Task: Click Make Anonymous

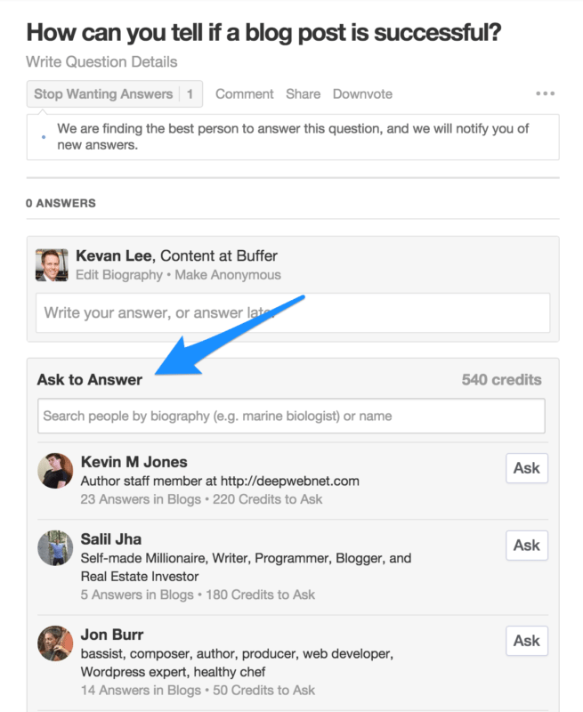Action: [x=227, y=275]
